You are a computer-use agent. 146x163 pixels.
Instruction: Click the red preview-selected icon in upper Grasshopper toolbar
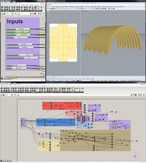(35, 14)
